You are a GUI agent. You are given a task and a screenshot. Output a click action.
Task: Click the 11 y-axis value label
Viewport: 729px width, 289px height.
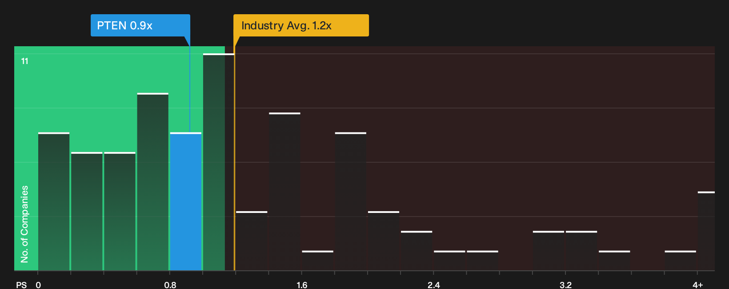[25, 61]
